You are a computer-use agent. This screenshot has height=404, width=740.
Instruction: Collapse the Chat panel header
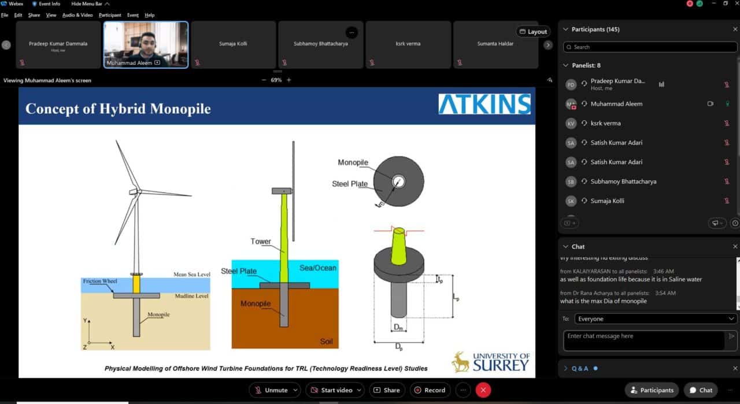point(565,246)
